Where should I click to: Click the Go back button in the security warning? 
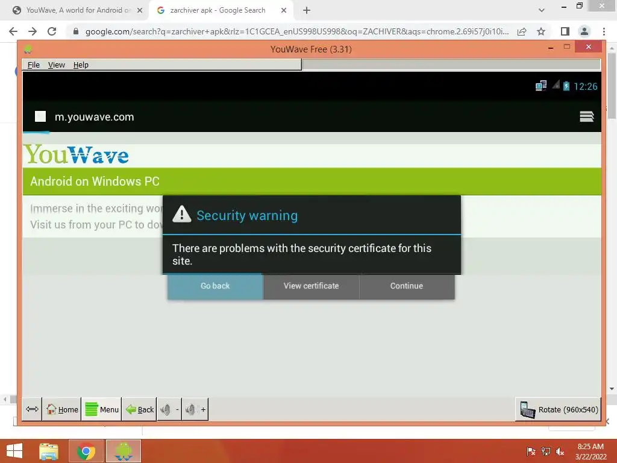pyautogui.click(x=215, y=286)
